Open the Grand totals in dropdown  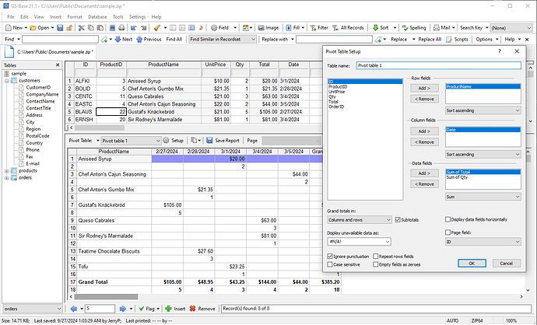(360, 219)
